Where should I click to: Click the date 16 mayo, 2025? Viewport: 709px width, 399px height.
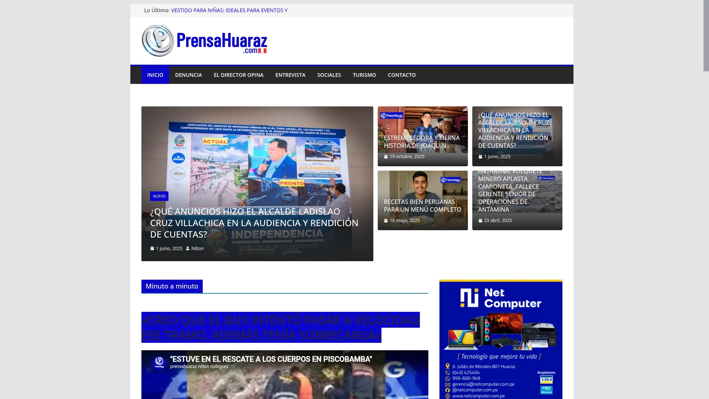[x=405, y=221]
